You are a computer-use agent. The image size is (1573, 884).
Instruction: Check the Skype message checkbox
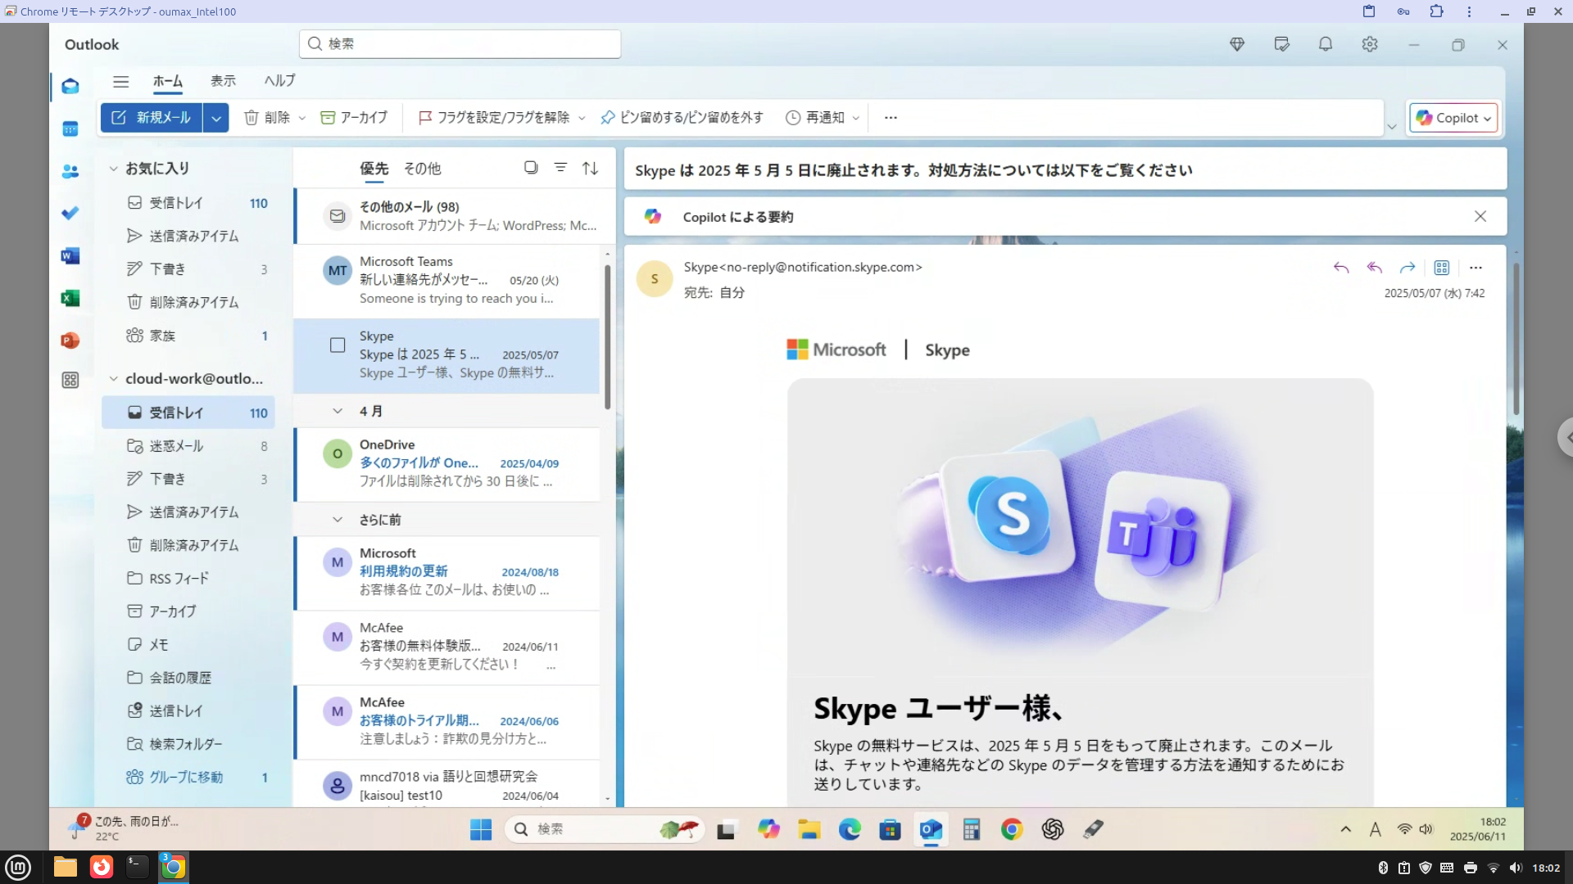point(338,345)
